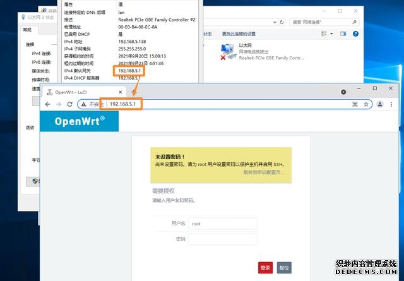Click the red login button
The image size is (404, 281).
(265, 268)
